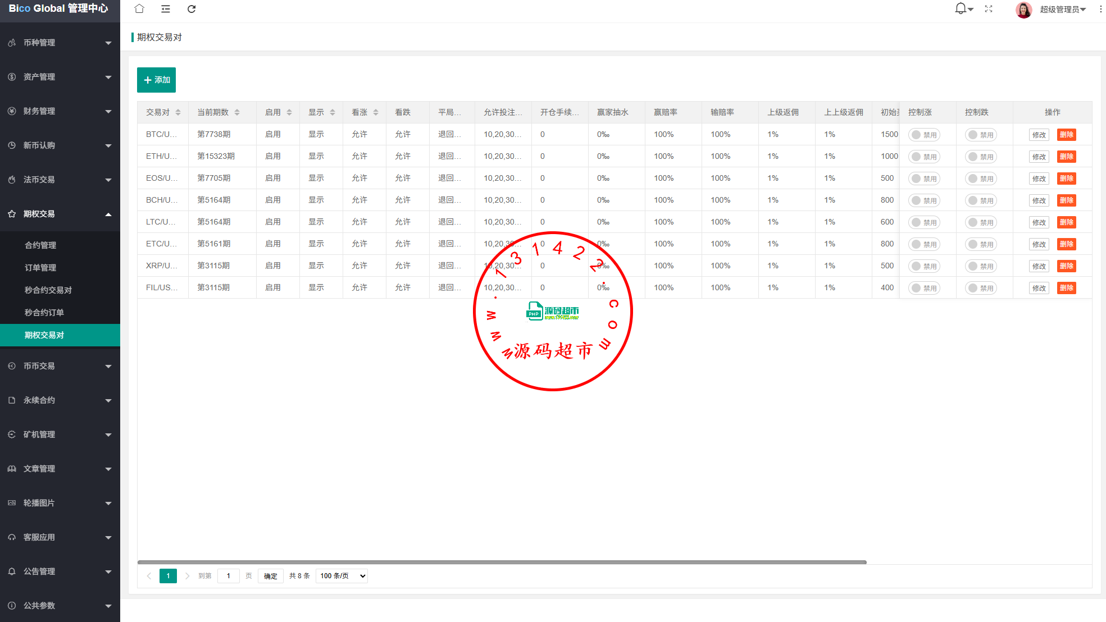Click the green 添加 button
This screenshot has width=1106, height=622.
coord(156,80)
